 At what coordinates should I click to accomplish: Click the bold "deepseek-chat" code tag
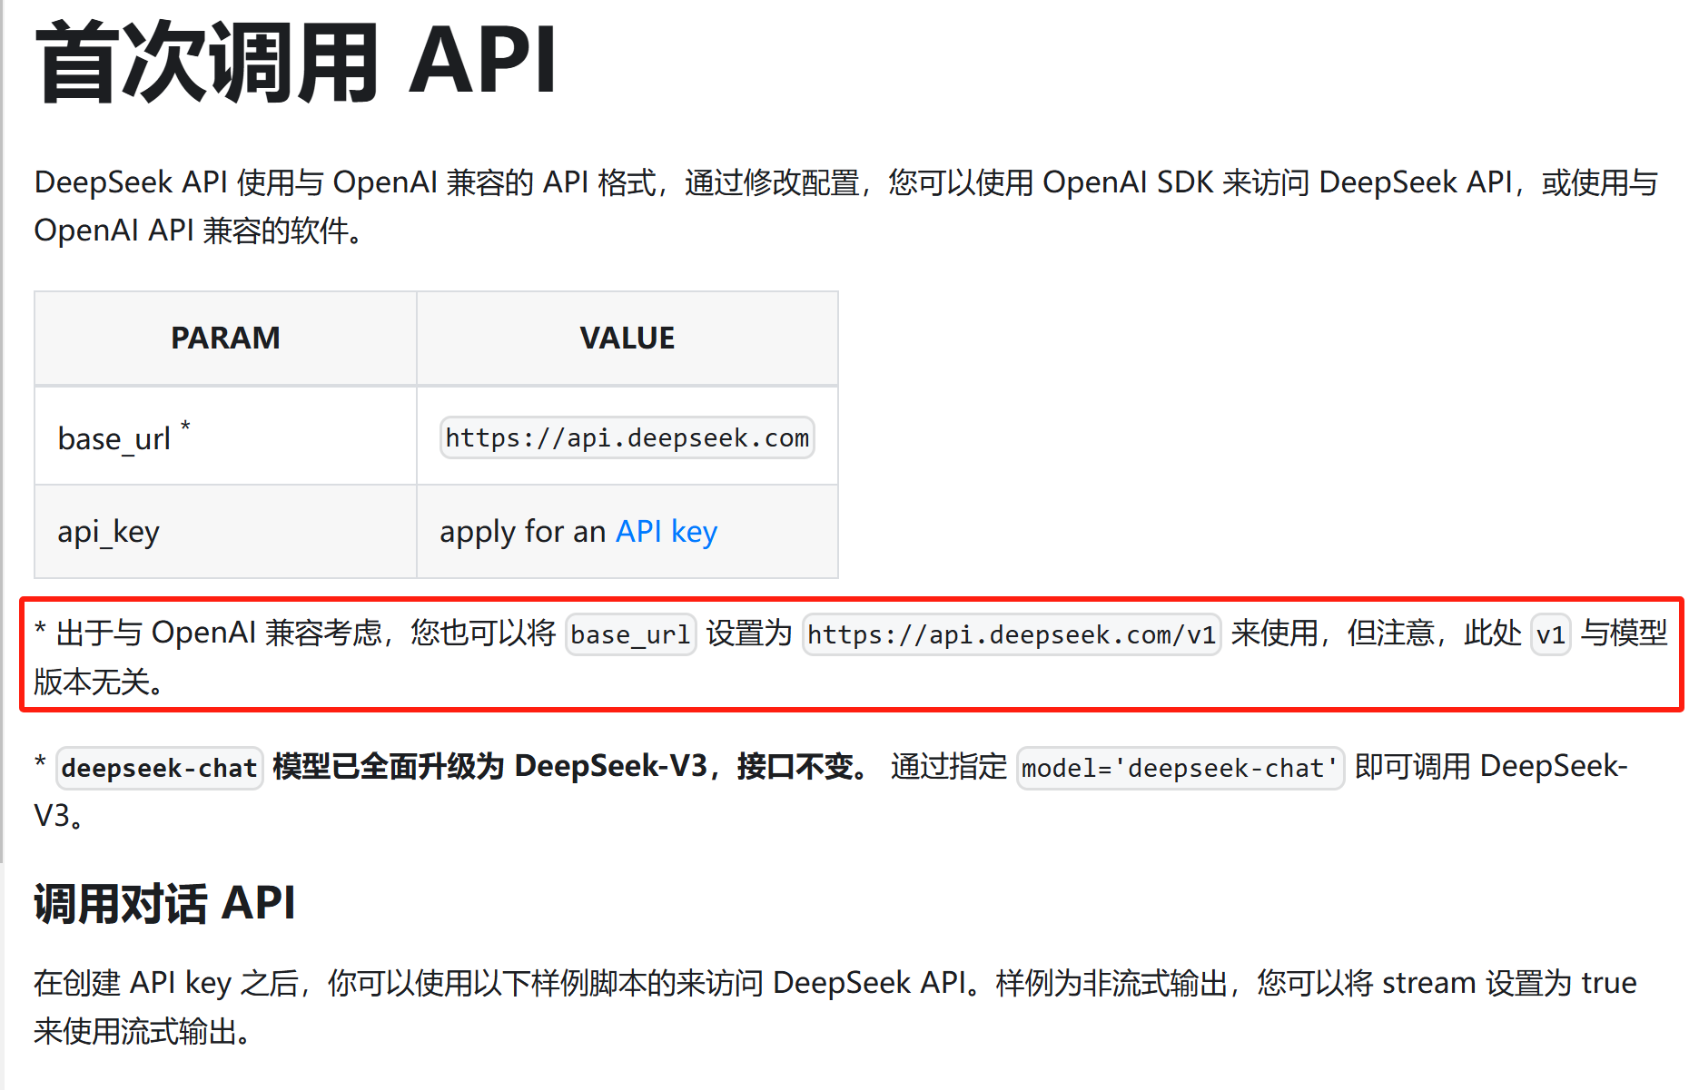pyautogui.click(x=160, y=768)
